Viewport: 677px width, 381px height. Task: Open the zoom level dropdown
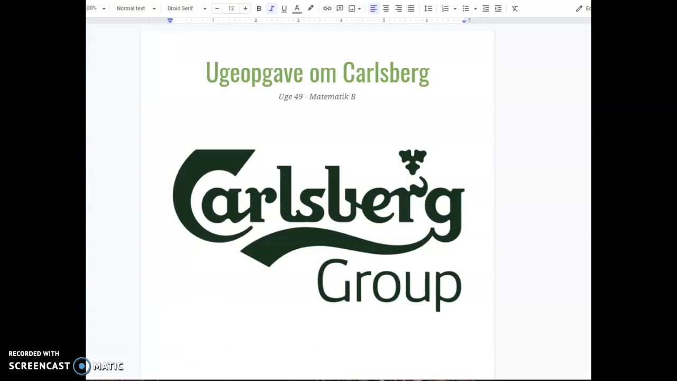97,8
